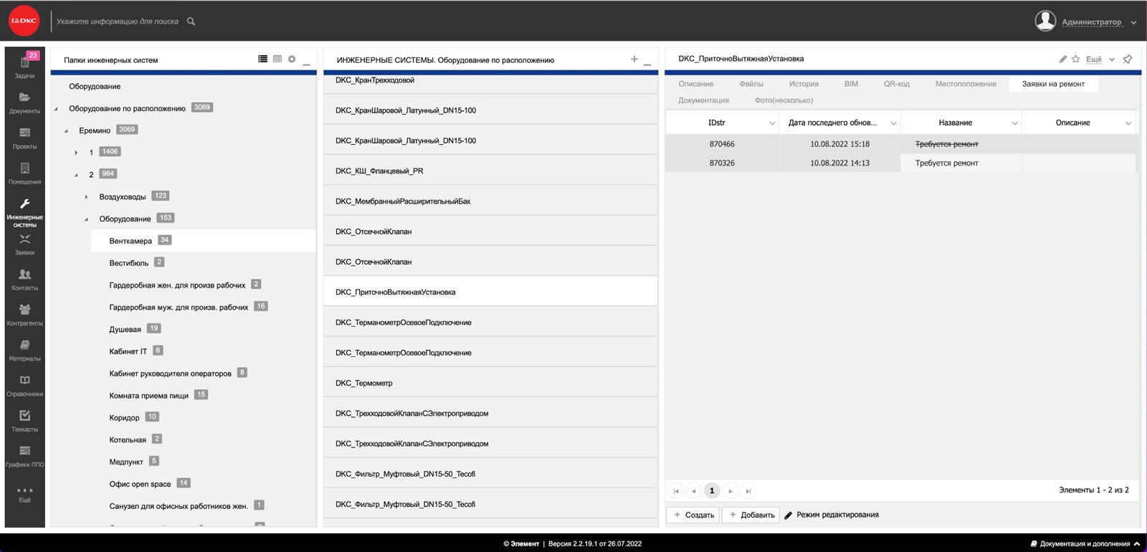Open the Помещения sidebar section
The height and width of the screenshot is (552, 1147).
click(x=24, y=173)
